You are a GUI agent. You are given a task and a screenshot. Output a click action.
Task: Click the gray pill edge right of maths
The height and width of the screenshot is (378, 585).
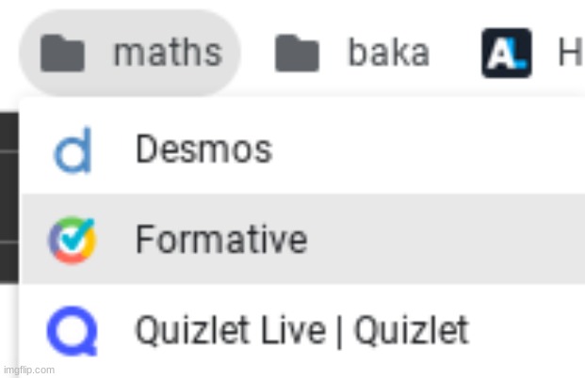[x=234, y=53]
